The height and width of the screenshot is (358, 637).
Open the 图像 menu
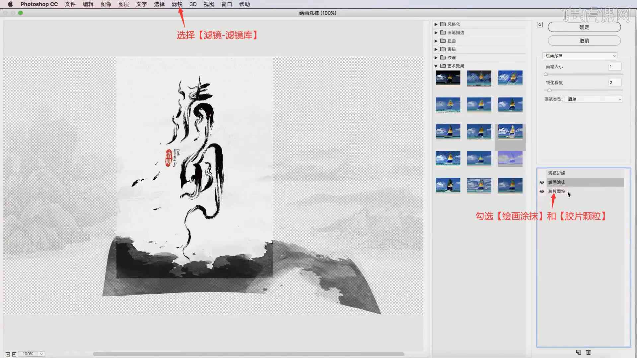(106, 4)
